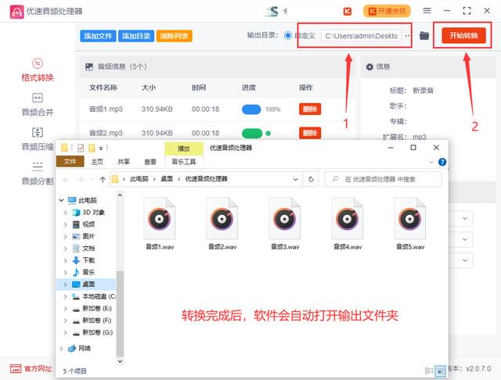This screenshot has height=380, width=501.
Task: Open the 查看 tab in Explorer ribbon
Action: [x=150, y=161]
